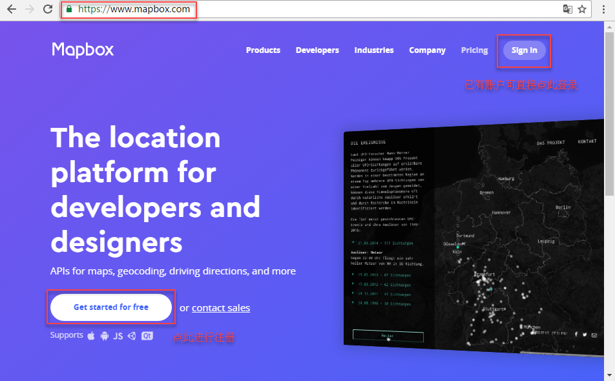The height and width of the screenshot is (381, 615).
Task: Expand the Developers menu
Action: 317,50
